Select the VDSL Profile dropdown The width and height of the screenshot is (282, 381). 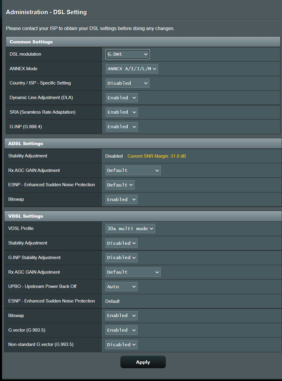[x=130, y=228]
